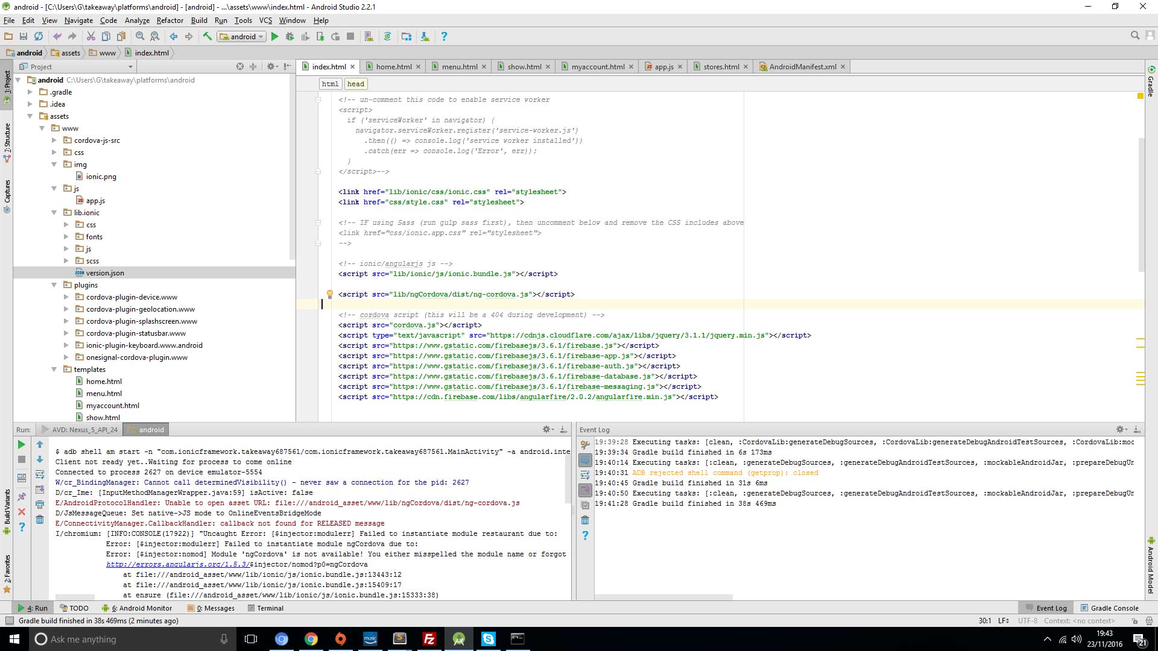Open the android run configuration dropdown
The image size is (1158, 651).
242,37
